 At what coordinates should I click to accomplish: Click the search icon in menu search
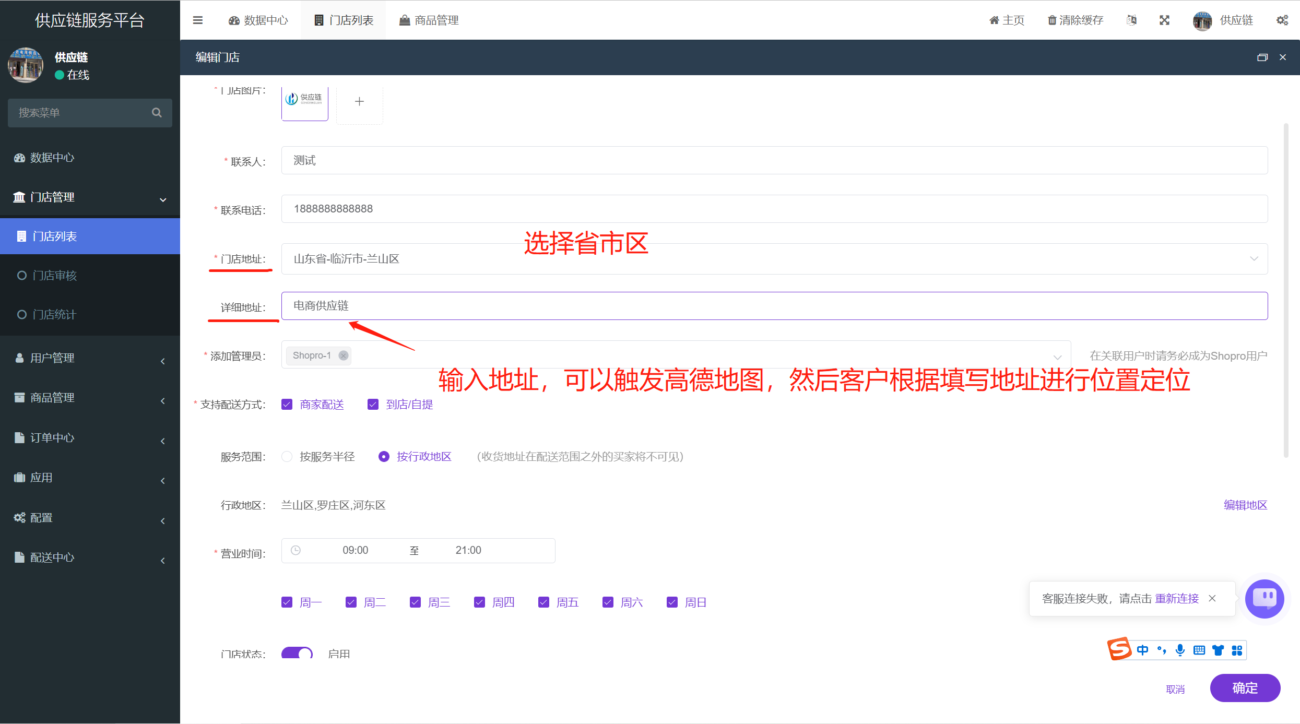pyautogui.click(x=157, y=113)
